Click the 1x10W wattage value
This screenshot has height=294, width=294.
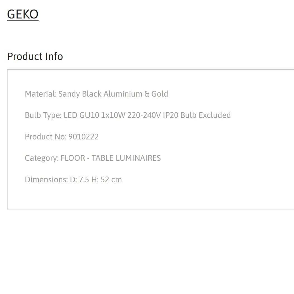[x=113, y=115]
